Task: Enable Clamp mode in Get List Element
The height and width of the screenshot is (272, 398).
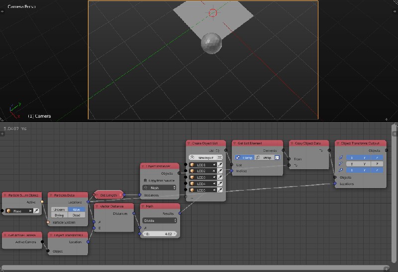Action: (244, 157)
